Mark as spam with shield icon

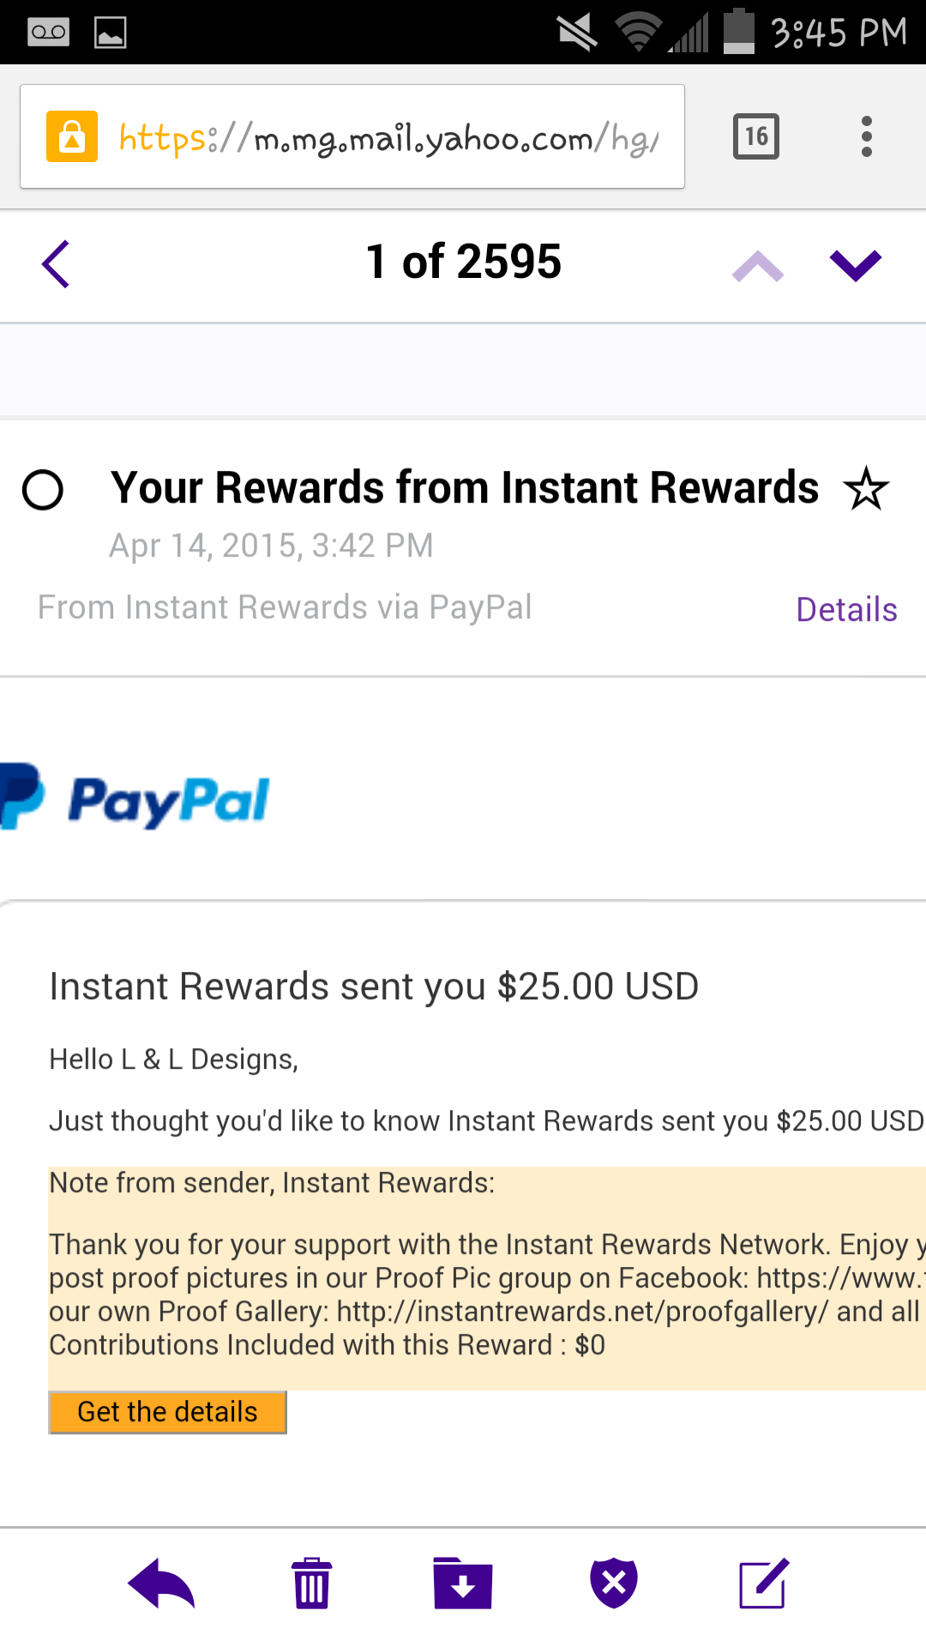(614, 1584)
